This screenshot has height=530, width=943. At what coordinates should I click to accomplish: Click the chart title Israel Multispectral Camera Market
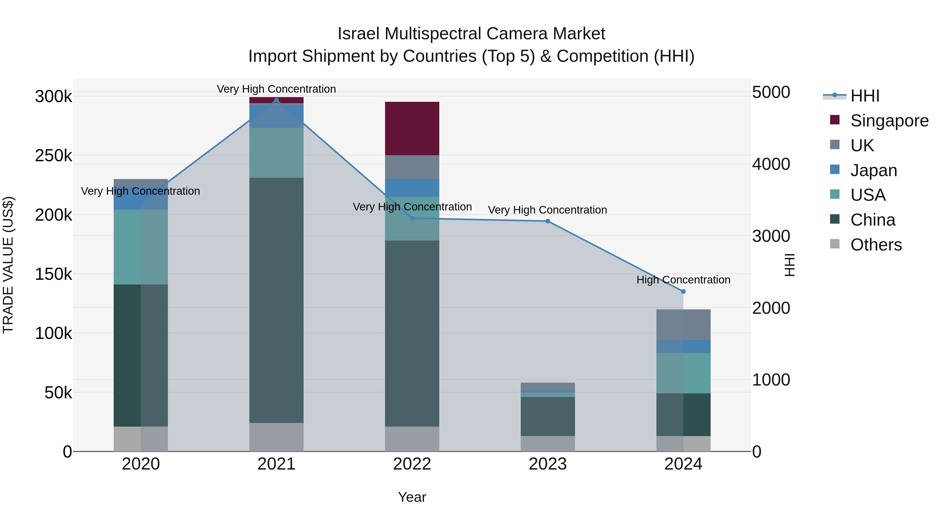[x=471, y=34]
